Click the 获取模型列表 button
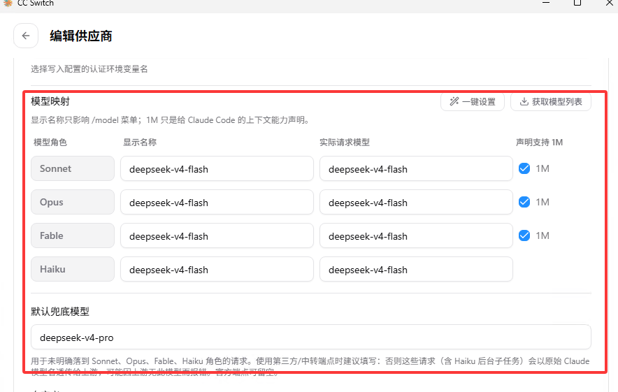Viewport: 618px width, 392px height. pyautogui.click(x=551, y=101)
